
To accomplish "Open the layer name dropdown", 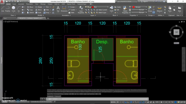I will (x=108, y=7).
